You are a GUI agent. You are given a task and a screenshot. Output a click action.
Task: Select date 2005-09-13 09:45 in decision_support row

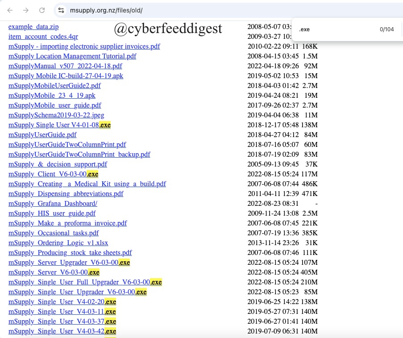(273, 164)
